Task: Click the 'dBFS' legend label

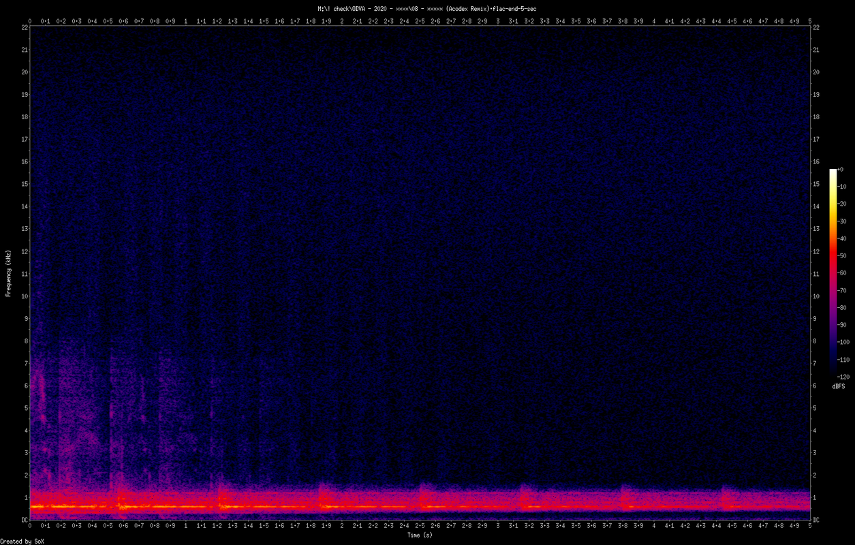Action: [839, 386]
